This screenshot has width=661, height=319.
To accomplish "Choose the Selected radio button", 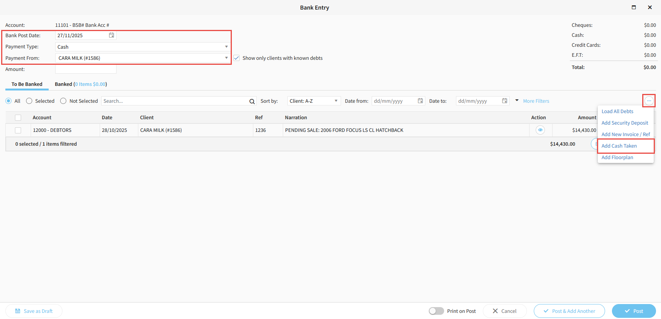I will (x=29, y=101).
